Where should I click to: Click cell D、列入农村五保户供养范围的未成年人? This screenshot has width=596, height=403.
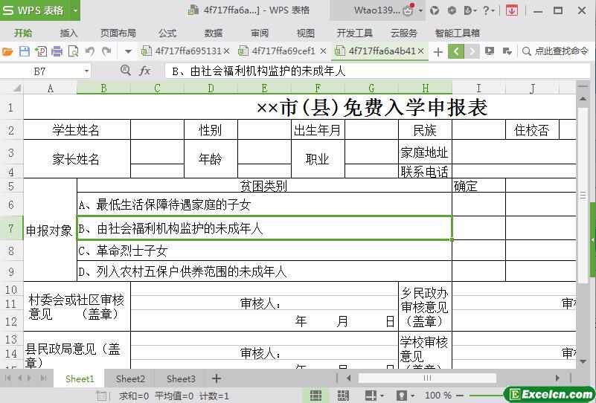264,271
